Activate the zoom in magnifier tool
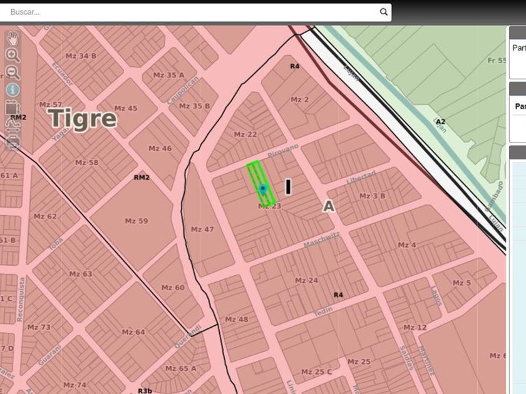Viewport: 526px width, 394px height. (13, 55)
